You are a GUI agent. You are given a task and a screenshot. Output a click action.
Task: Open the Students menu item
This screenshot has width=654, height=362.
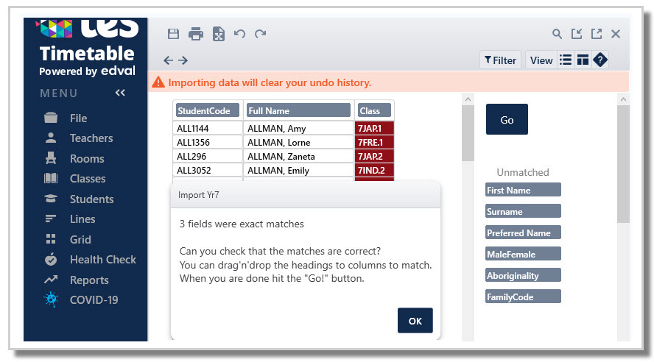[x=92, y=199]
